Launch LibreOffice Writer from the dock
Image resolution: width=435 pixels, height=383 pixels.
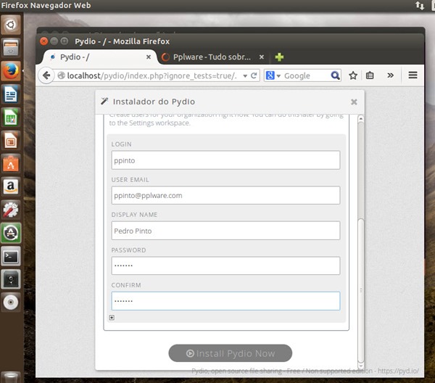(x=11, y=94)
